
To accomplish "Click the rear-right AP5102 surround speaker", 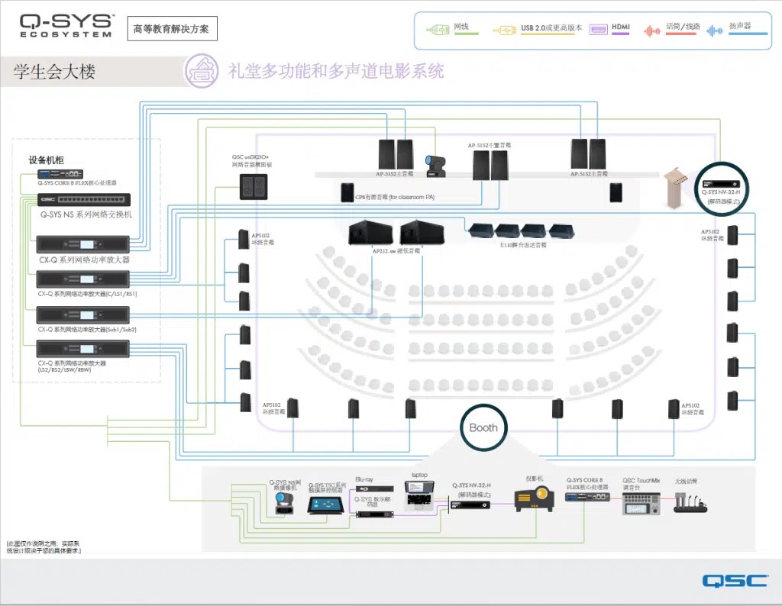I will [x=674, y=409].
